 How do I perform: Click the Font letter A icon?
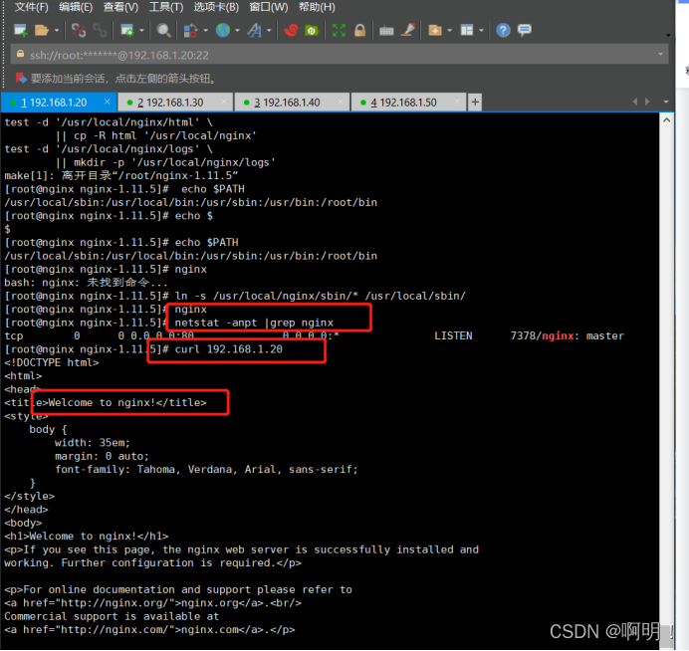[x=255, y=30]
